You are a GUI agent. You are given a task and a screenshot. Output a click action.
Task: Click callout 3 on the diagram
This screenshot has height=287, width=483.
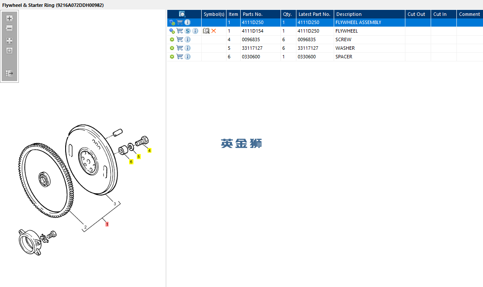(115, 204)
